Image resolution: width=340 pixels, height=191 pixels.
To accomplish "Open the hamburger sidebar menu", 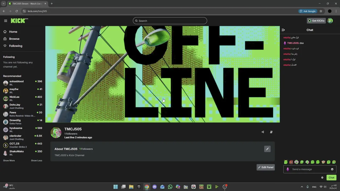I will click(6, 21).
